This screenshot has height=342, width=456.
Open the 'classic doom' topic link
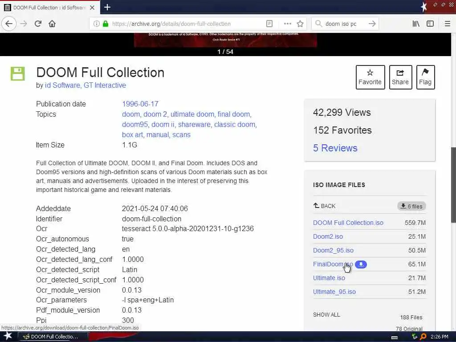[235, 125]
